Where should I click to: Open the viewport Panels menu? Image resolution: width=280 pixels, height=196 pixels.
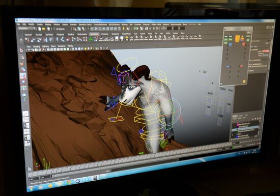[70, 46]
